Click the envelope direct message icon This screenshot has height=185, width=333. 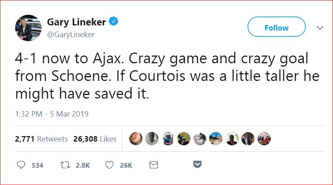[154, 165]
